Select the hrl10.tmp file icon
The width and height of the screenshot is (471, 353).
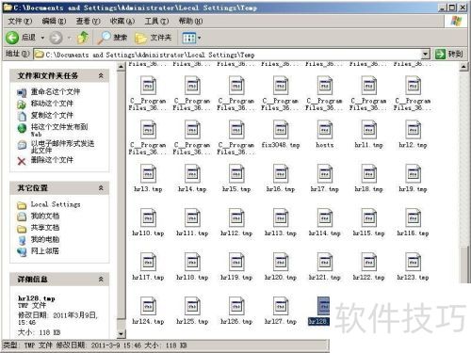148,217
